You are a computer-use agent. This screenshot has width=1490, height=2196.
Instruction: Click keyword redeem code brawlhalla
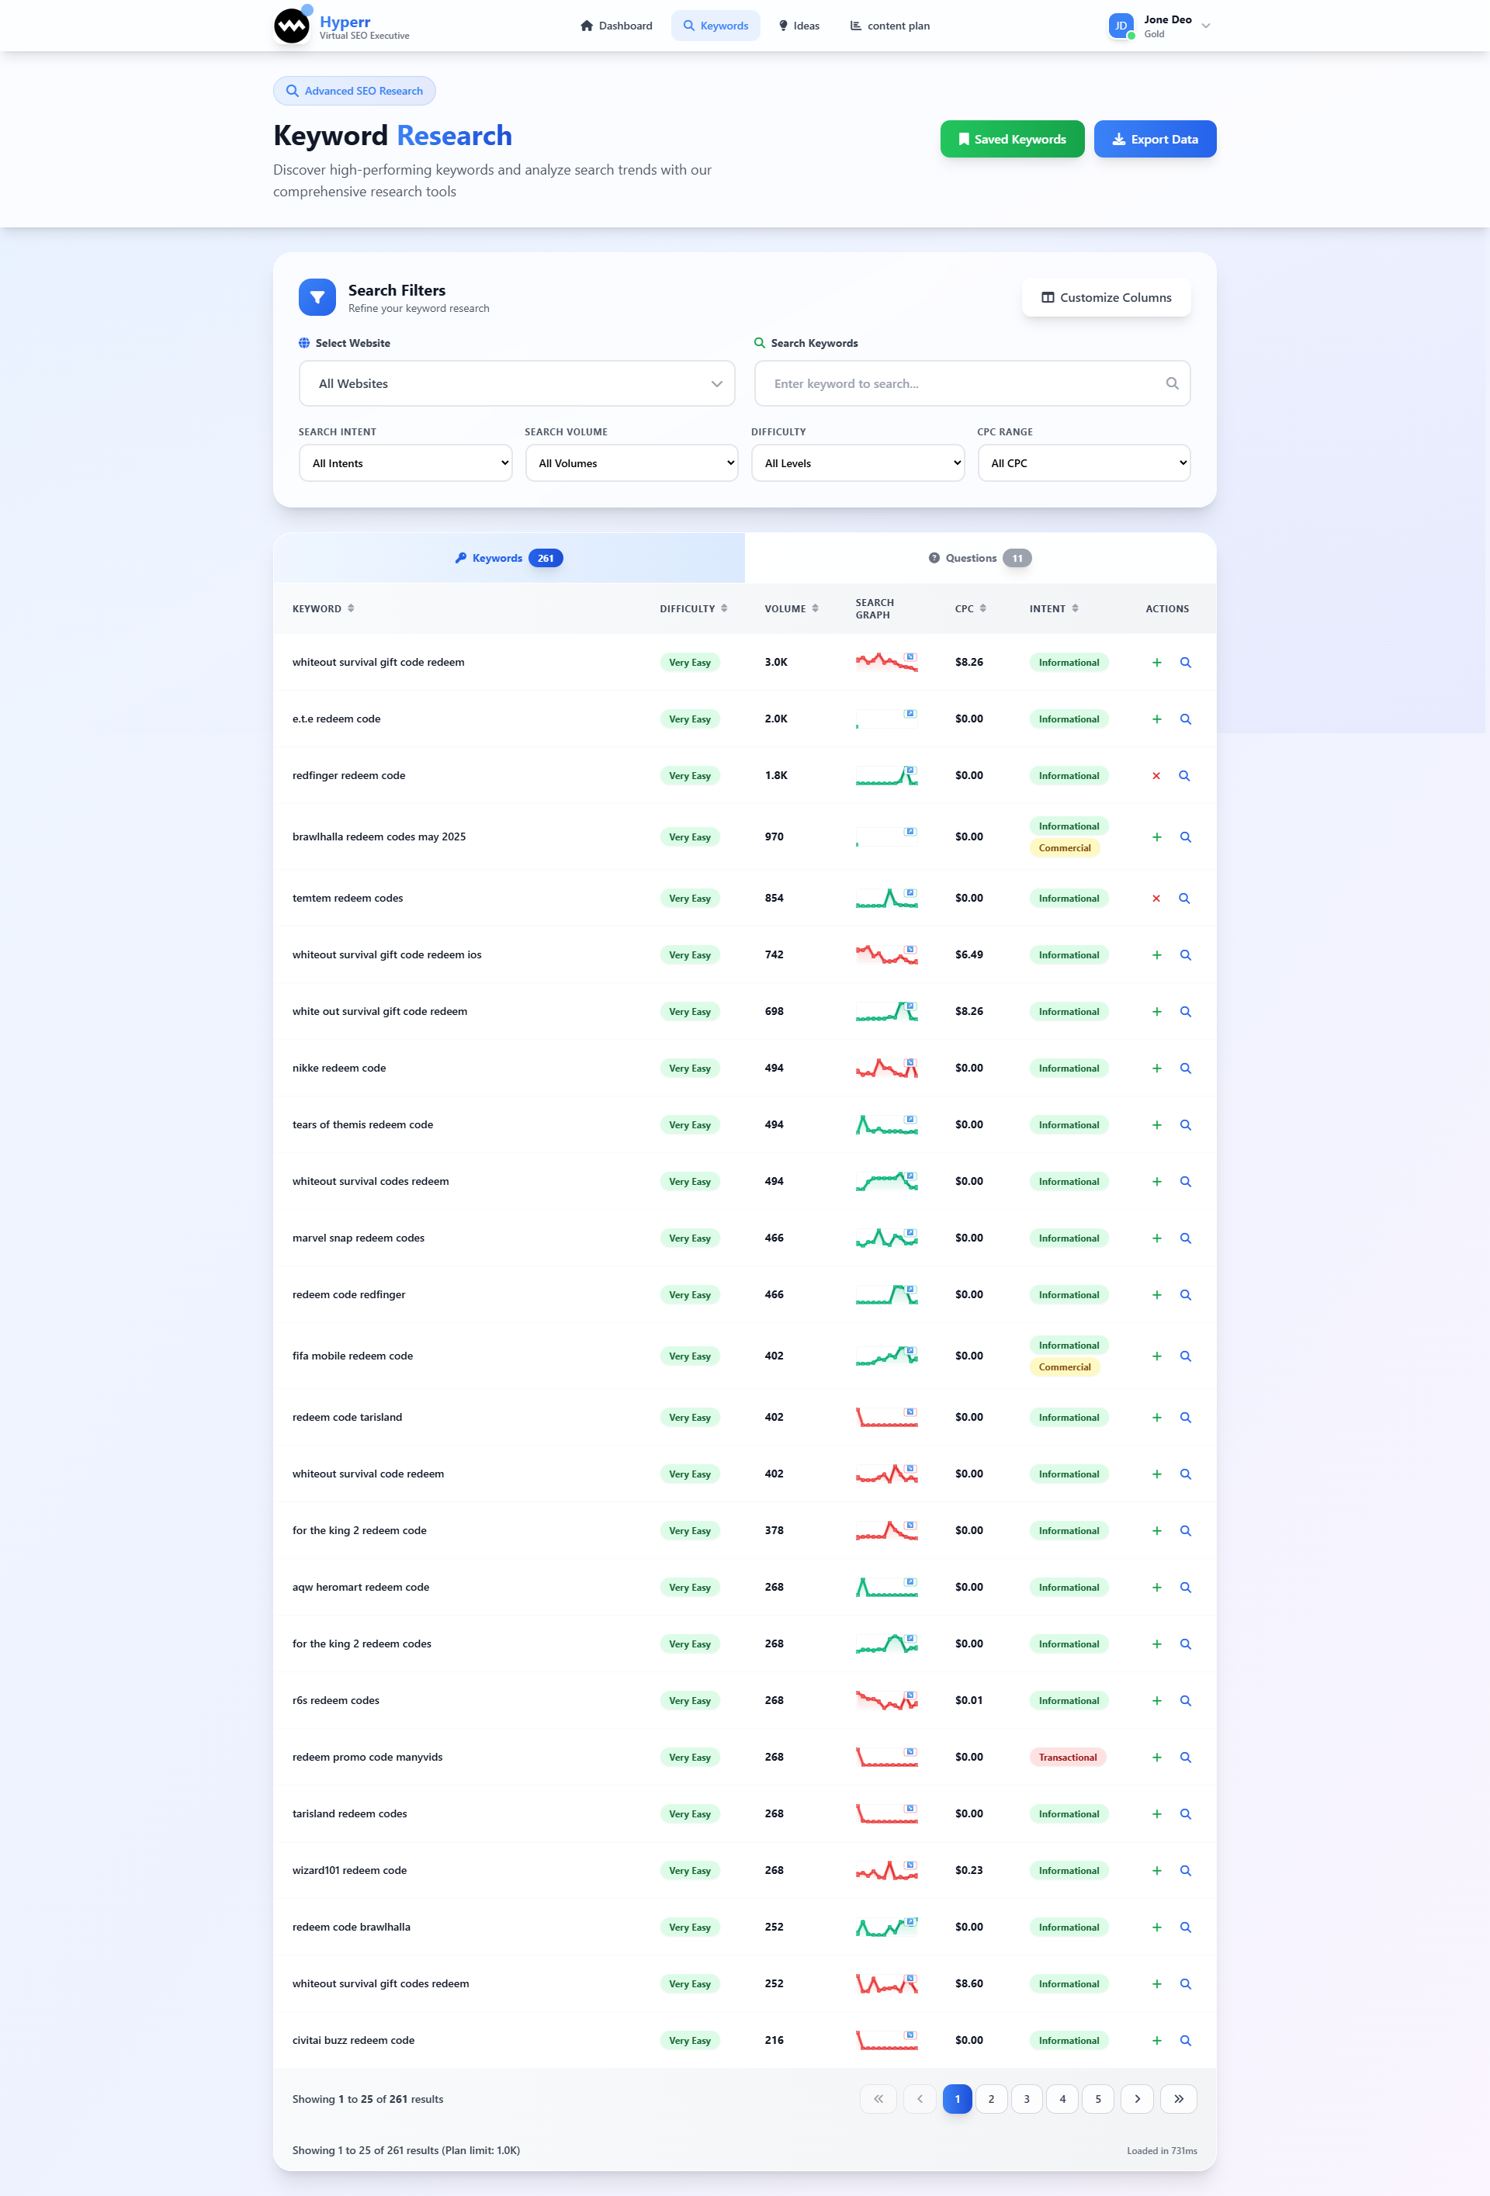(352, 1927)
